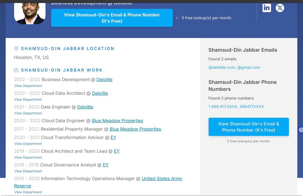Image resolution: width=303 pixels, height=196 pixels.
Task: Click the @deloitte.com email link
Action: point(222,67)
